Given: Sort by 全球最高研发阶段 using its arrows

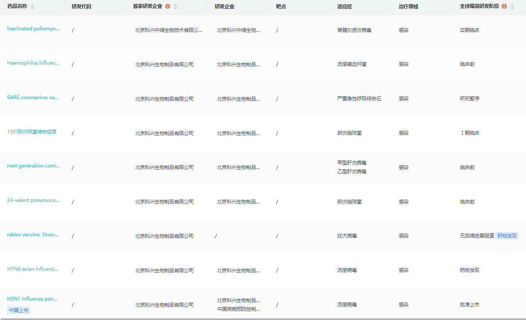Looking at the screenshot, I should (x=512, y=7).
